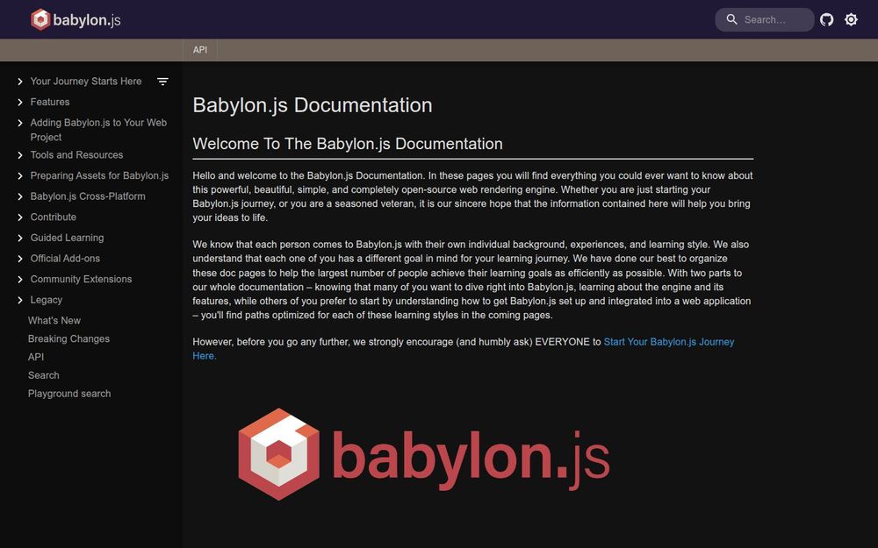The height and width of the screenshot is (548, 878).
Task: Click the Babylon.js Documentation heading
Action: point(313,105)
